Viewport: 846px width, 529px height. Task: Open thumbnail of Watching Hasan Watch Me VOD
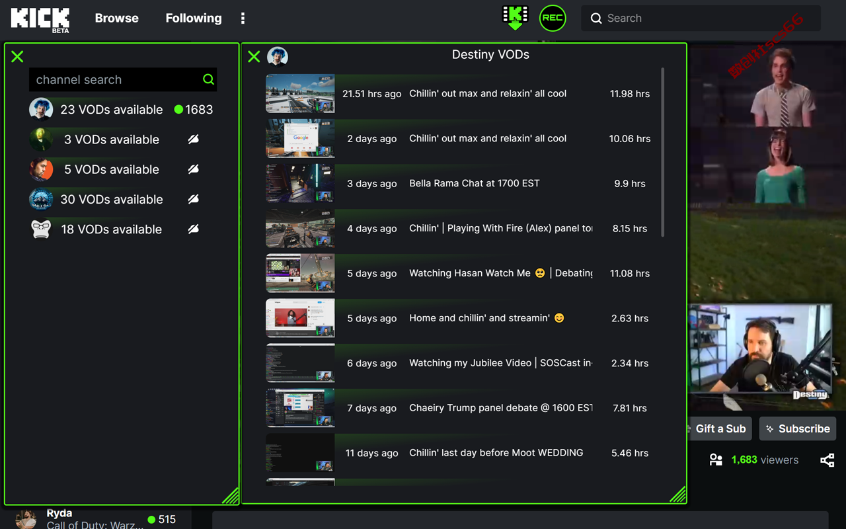click(300, 273)
